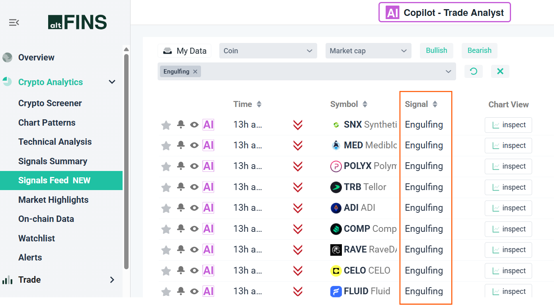The width and height of the screenshot is (554, 305).
Task: Click the SNX coin logo
Action: [336, 125]
